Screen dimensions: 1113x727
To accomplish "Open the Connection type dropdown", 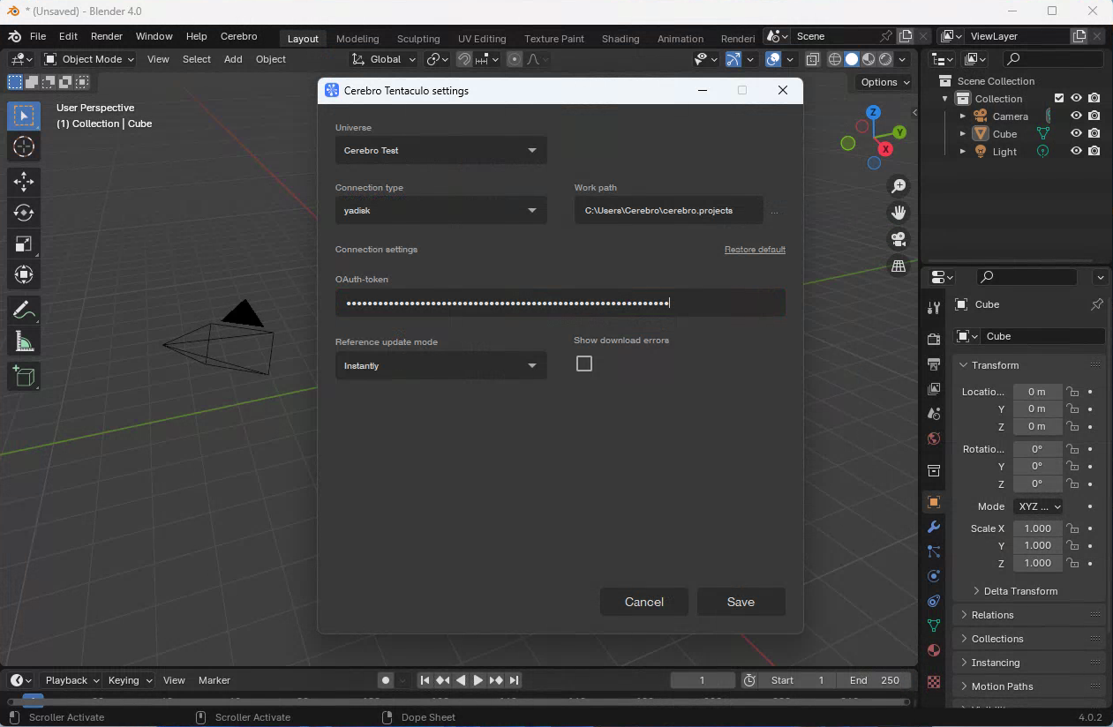I will tap(441, 210).
